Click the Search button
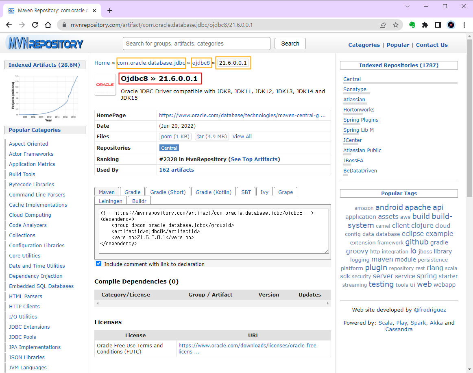 point(290,44)
